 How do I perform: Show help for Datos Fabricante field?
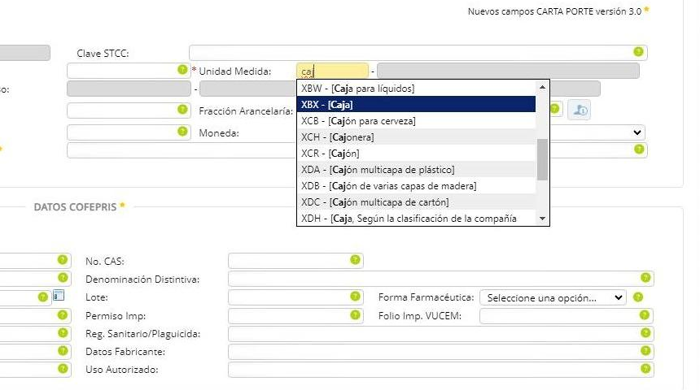(x=644, y=351)
